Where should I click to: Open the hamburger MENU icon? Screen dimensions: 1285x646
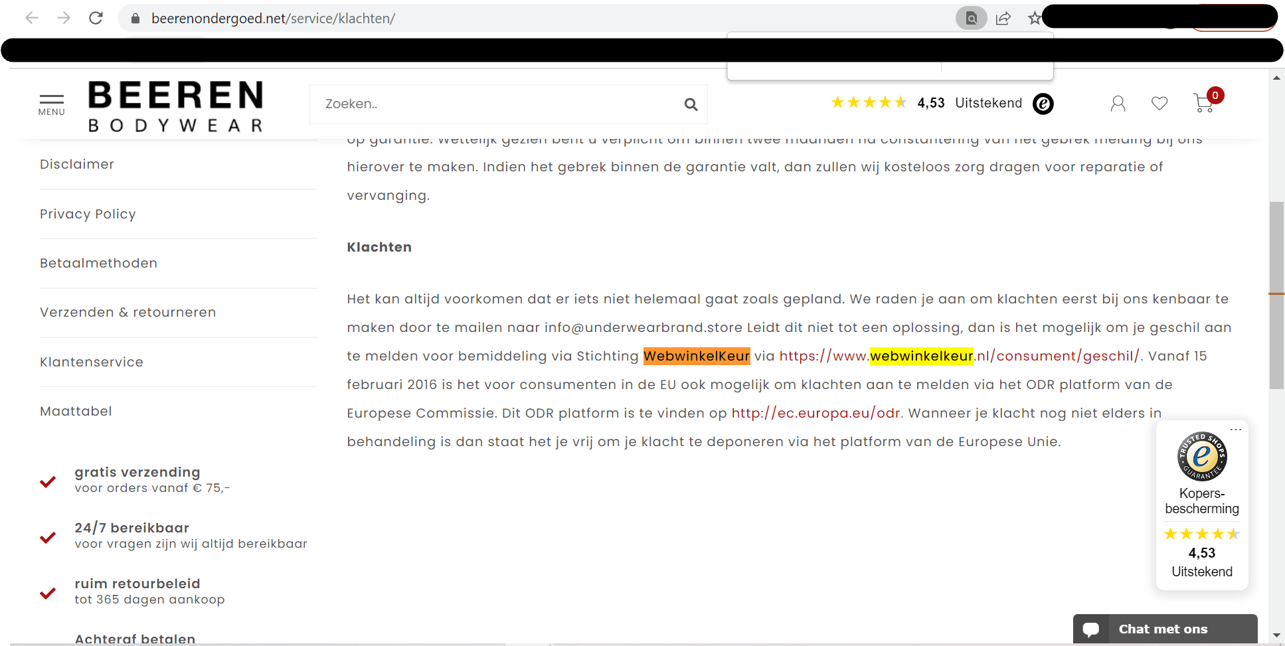point(51,104)
